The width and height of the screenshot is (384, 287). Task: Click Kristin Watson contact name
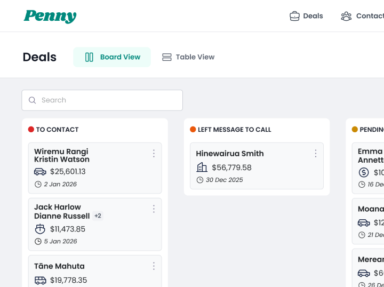point(62,160)
